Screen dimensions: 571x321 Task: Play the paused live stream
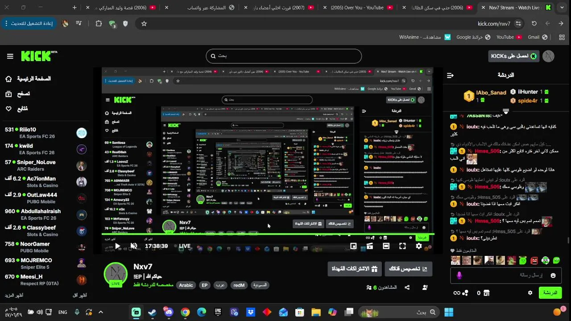117,246
